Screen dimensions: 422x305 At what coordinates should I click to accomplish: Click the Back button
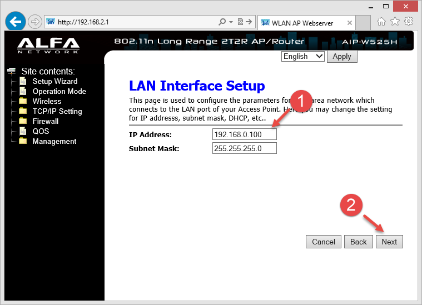tap(359, 242)
